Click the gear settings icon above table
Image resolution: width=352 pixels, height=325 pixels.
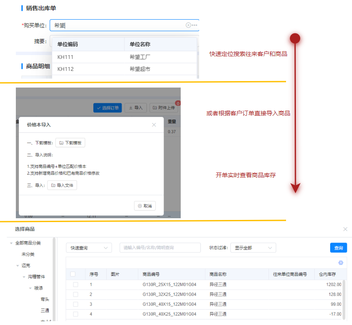click(x=341, y=263)
